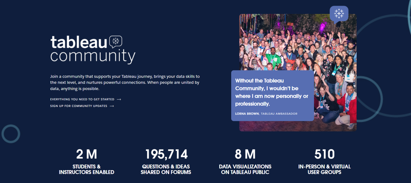Click the Data Visualizations on Tableau Public label
The width and height of the screenshot is (411, 183).
245,169
